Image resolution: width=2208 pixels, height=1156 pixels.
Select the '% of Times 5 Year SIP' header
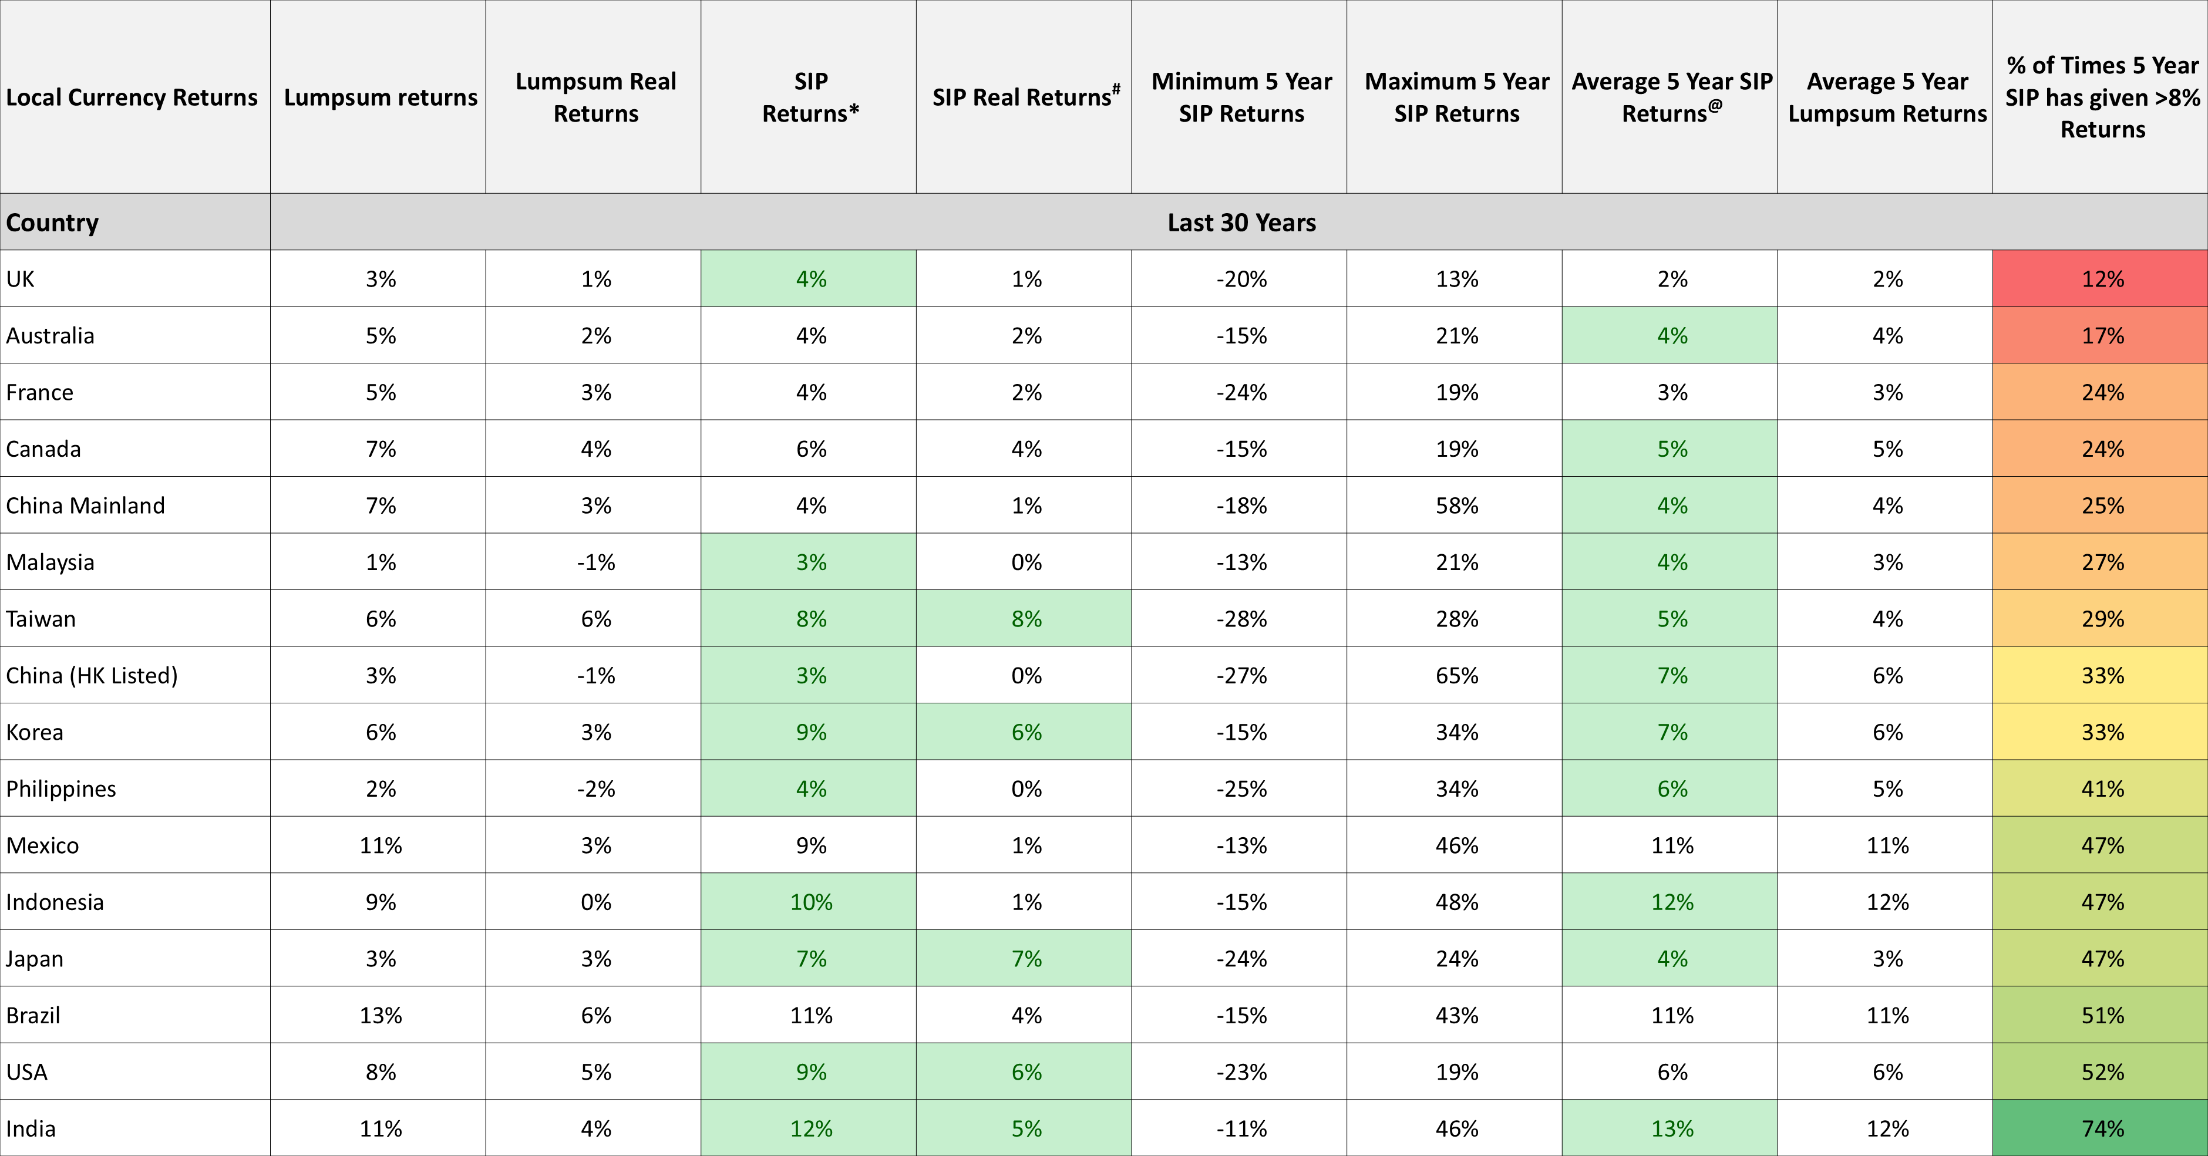(2101, 97)
